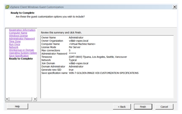
Task: Select Join Domain value vdilab-vspex.local
Action: pos(79,63)
